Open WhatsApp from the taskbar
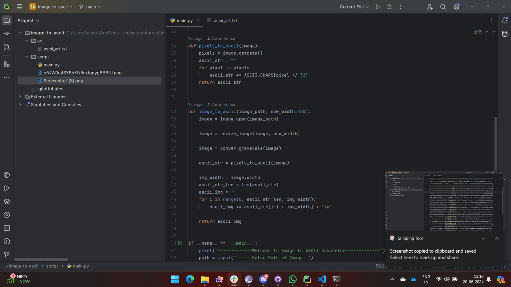The image size is (511, 287). 293,279
